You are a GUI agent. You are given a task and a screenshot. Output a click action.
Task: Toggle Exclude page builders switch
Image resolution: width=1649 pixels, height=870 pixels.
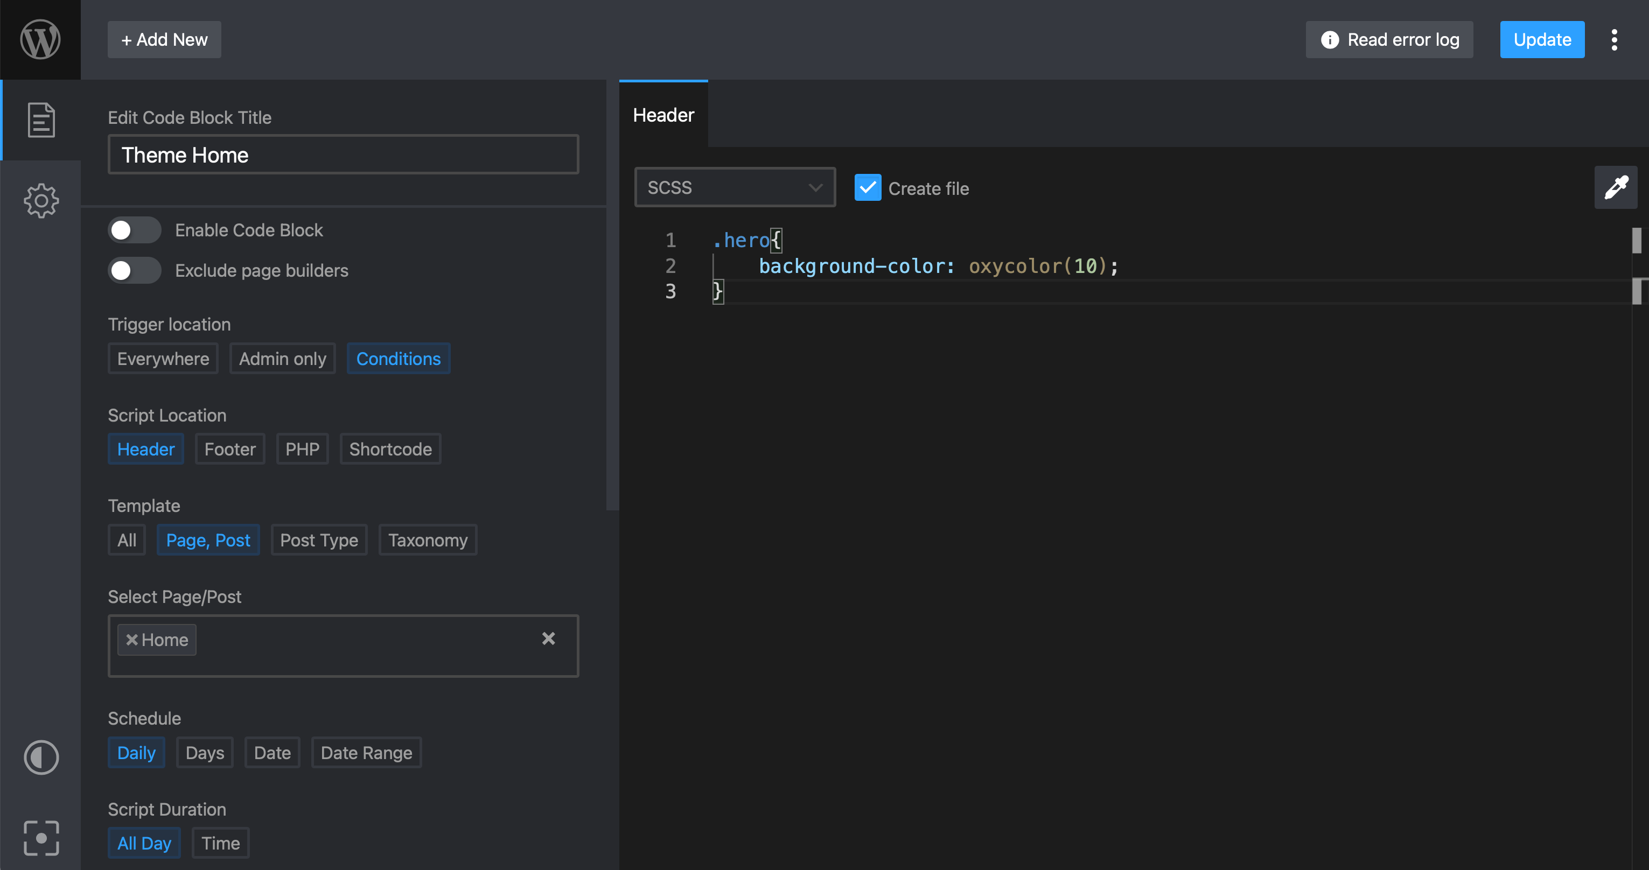pos(135,271)
